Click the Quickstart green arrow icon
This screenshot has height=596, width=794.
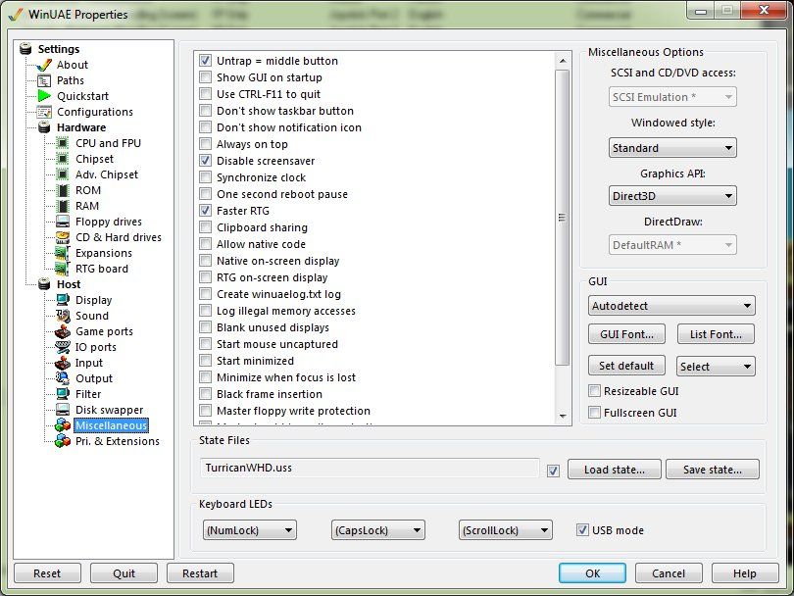44,96
